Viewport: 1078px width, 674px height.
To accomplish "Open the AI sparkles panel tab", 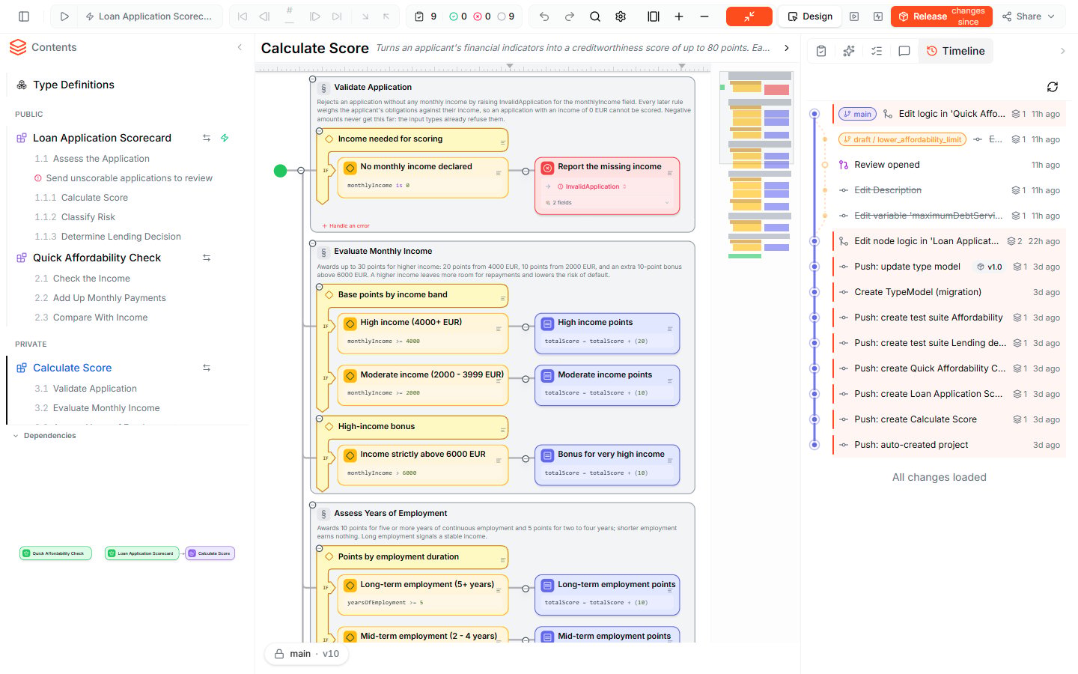I will point(848,51).
